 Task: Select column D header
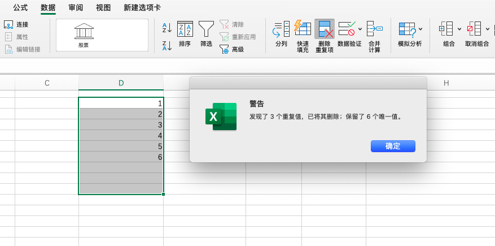click(x=121, y=83)
